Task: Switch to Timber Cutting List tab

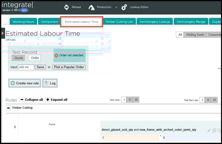Action: (119, 22)
